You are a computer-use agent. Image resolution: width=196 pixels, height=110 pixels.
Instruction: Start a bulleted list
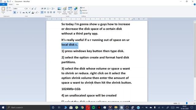pyautogui.click(x=48, y=9)
